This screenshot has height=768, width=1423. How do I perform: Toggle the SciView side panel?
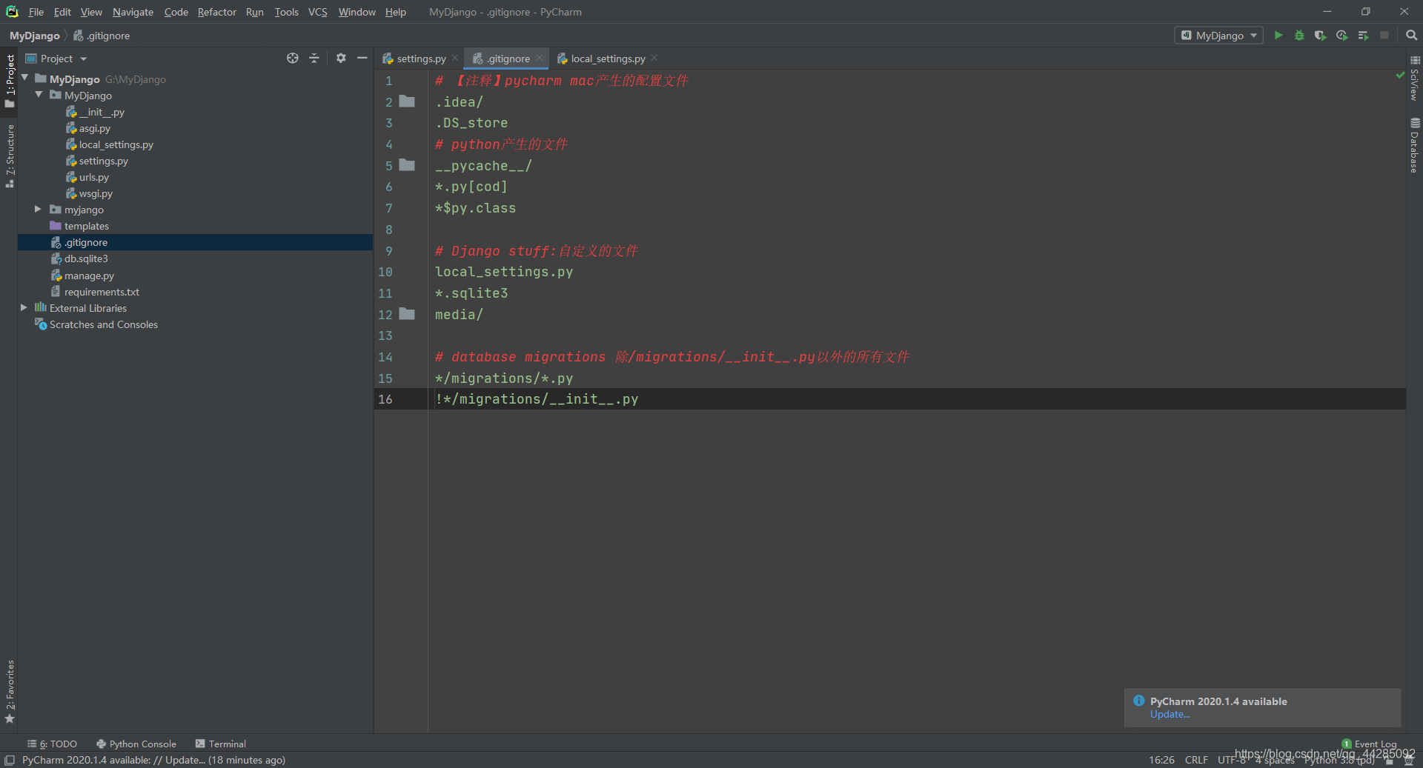point(1414,79)
